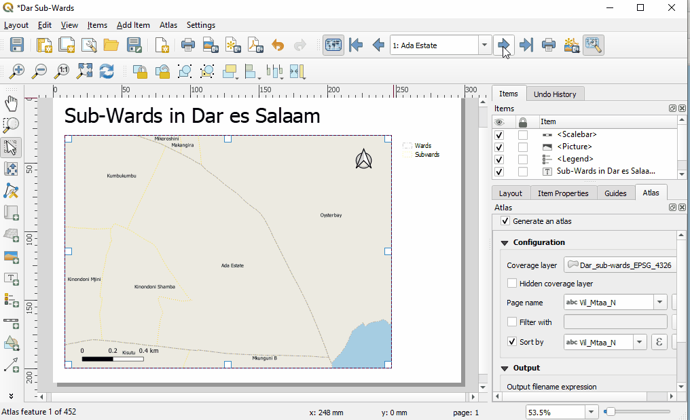Click the zoom level slider

click(x=637, y=412)
